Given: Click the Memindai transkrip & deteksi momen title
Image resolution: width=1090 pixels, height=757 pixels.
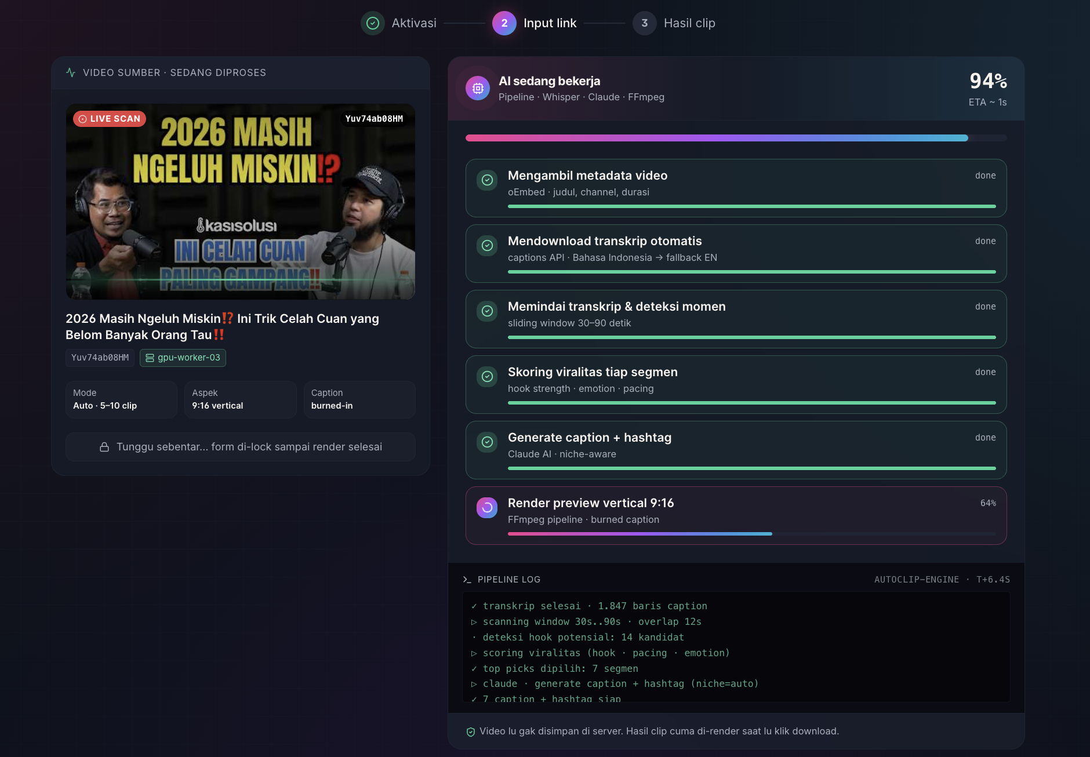Looking at the screenshot, I should tap(617, 307).
